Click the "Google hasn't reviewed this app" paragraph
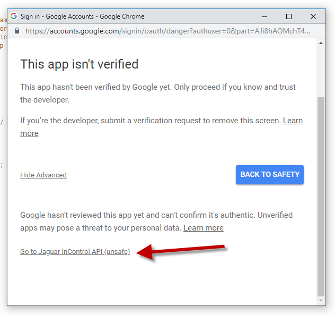This screenshot has height=315, width=335. 156,222
